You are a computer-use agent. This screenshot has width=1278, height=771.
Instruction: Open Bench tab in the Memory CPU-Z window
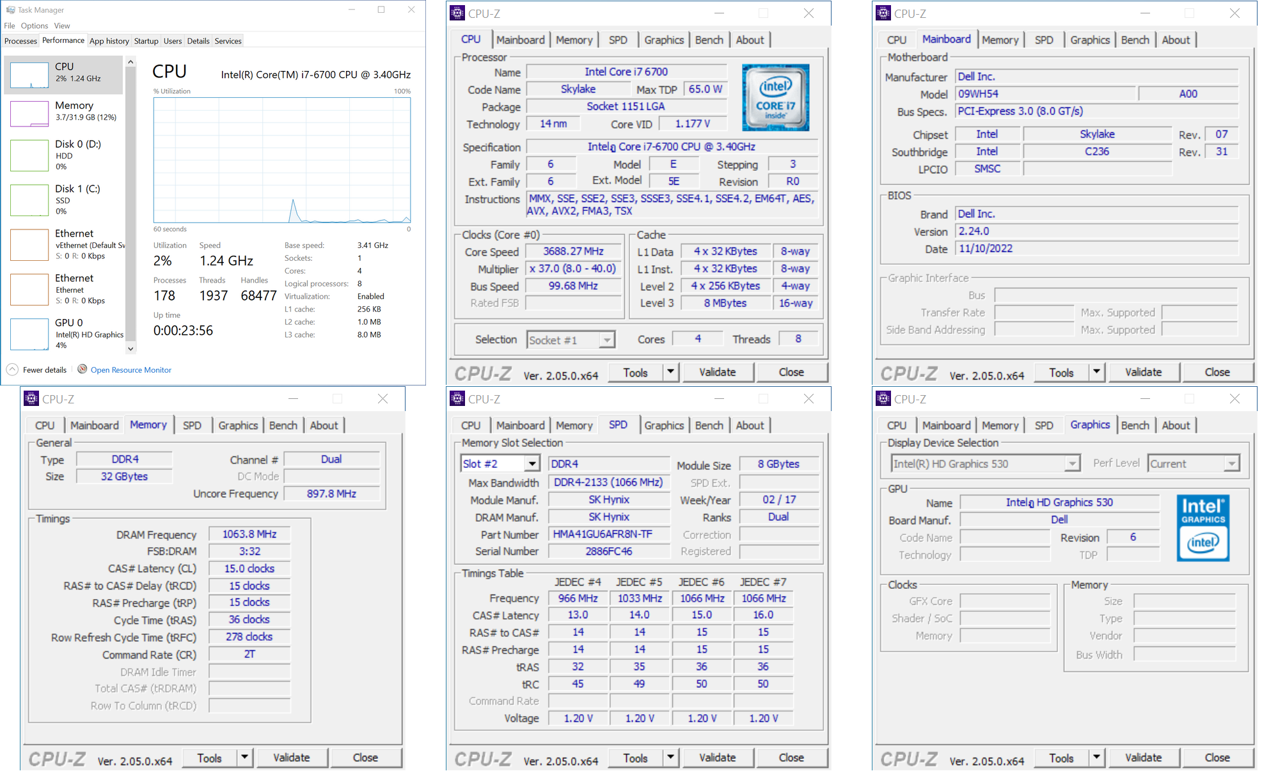click(x=283, y=425)
